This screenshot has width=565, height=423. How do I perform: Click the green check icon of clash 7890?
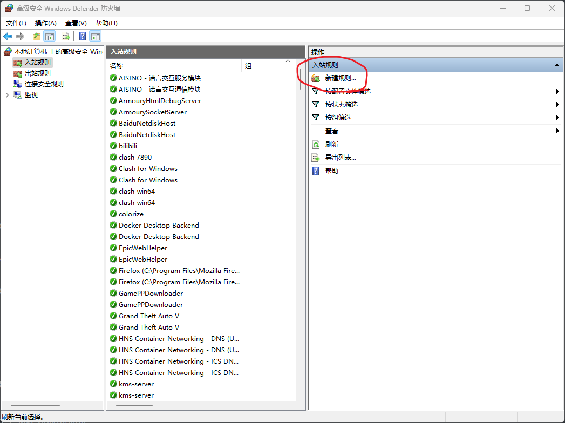pos(113,157)
